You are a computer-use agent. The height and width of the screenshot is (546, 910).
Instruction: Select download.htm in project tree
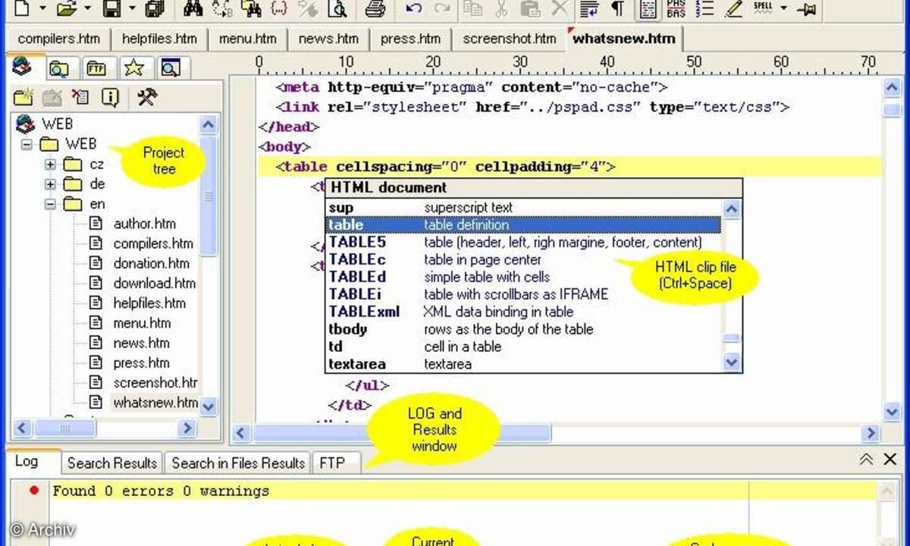tap(154, 283)
